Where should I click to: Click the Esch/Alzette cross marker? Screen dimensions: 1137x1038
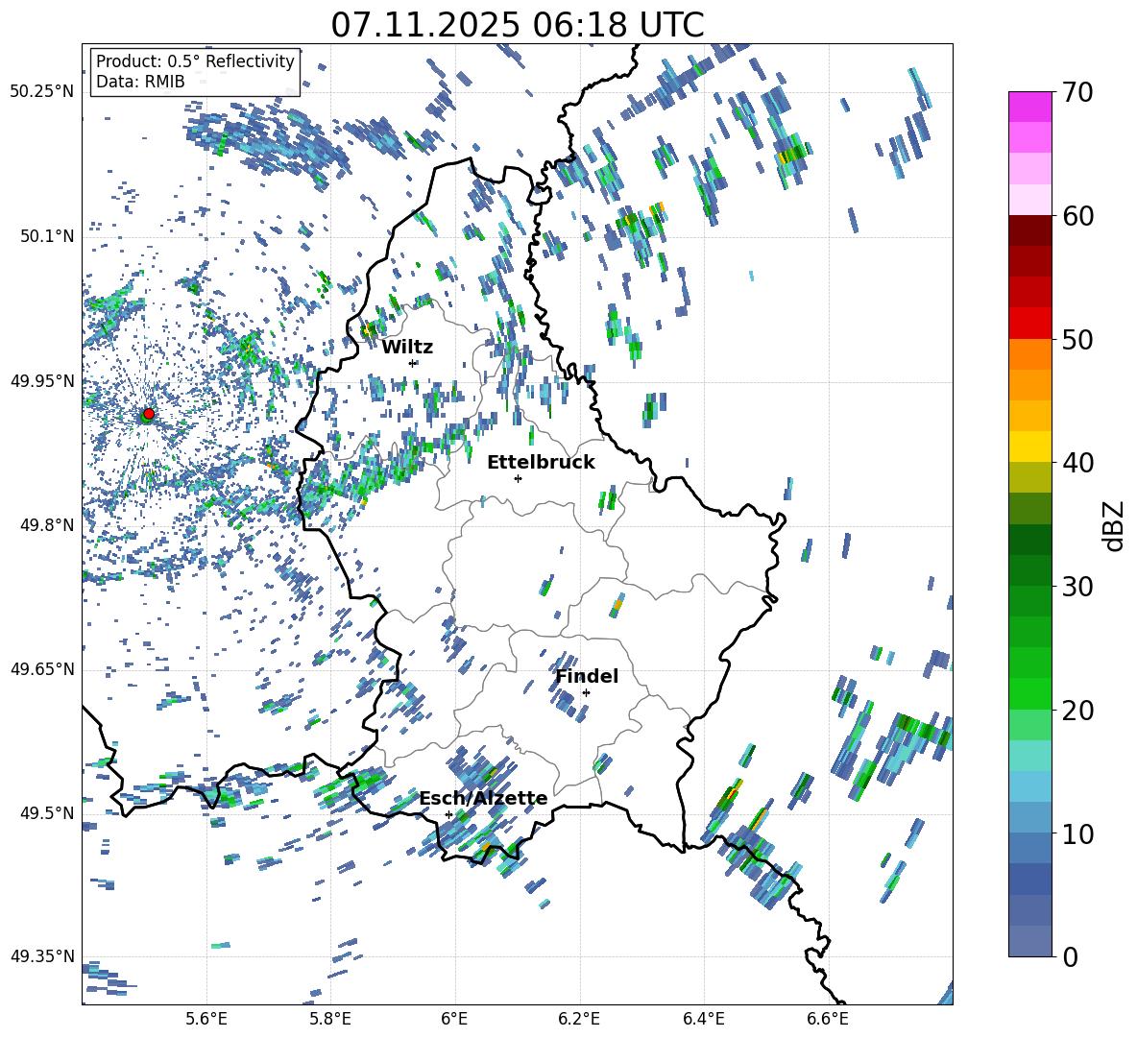click(x=448, y=814)
